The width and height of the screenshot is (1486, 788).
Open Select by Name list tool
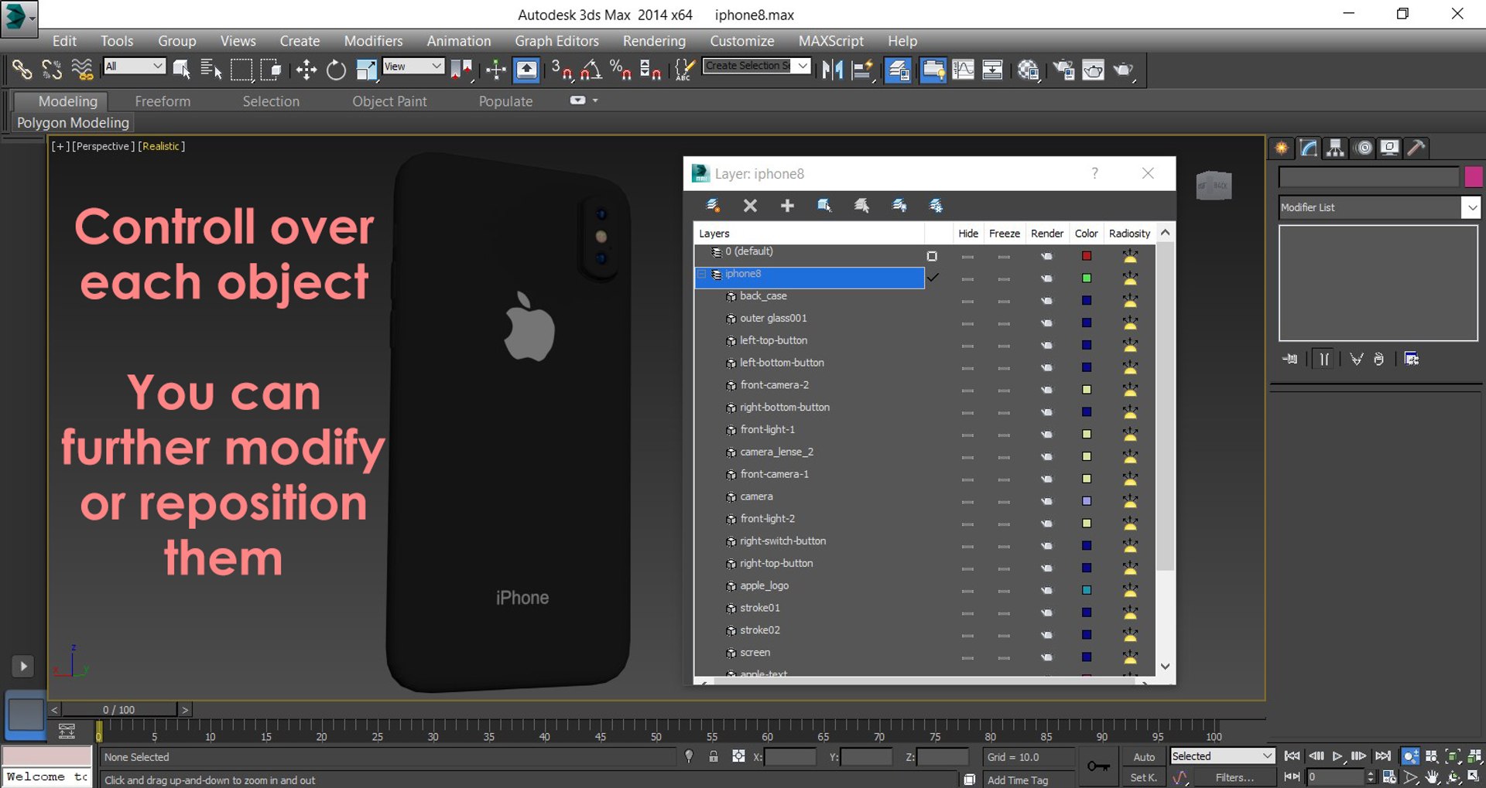211,70
